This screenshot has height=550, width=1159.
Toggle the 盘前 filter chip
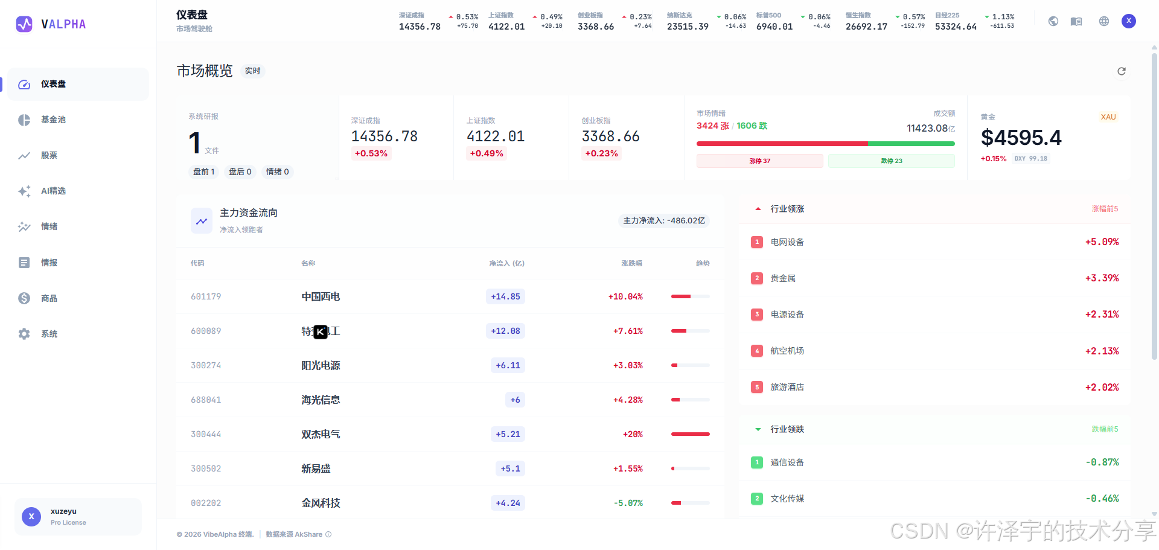tap(203, 171)
